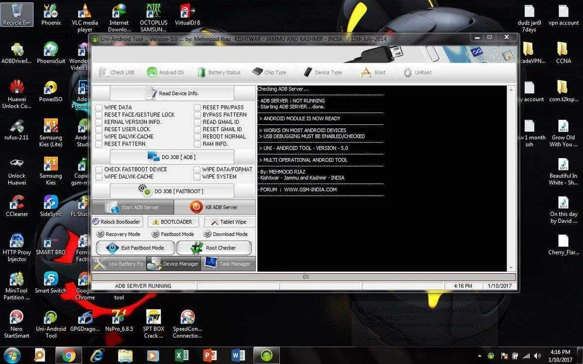Screen dimensions: 583x364
Task: Tick the RESET PIN/PASS checkbox
Action: 197,107
